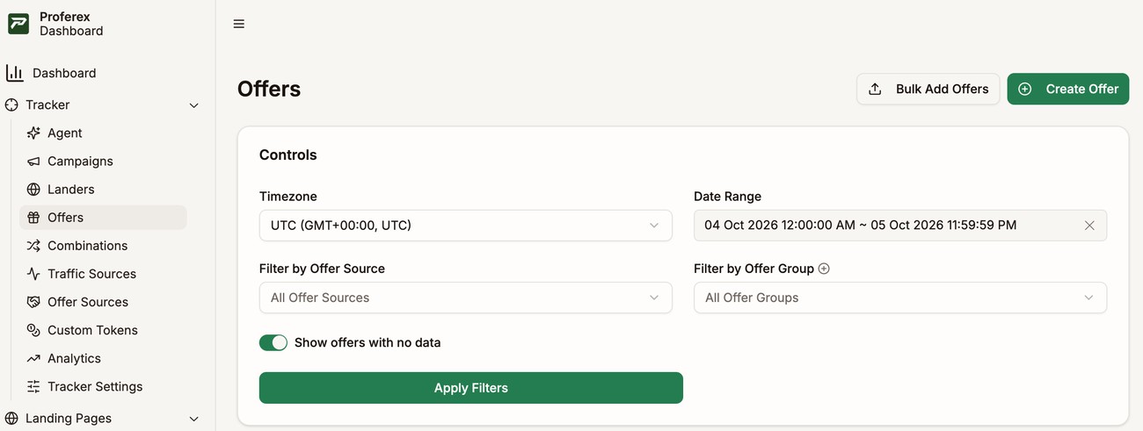Open the Timezone dropdown
This screenshot has height=431, width=1143.
pyautogui.click(x=466, y=226)
